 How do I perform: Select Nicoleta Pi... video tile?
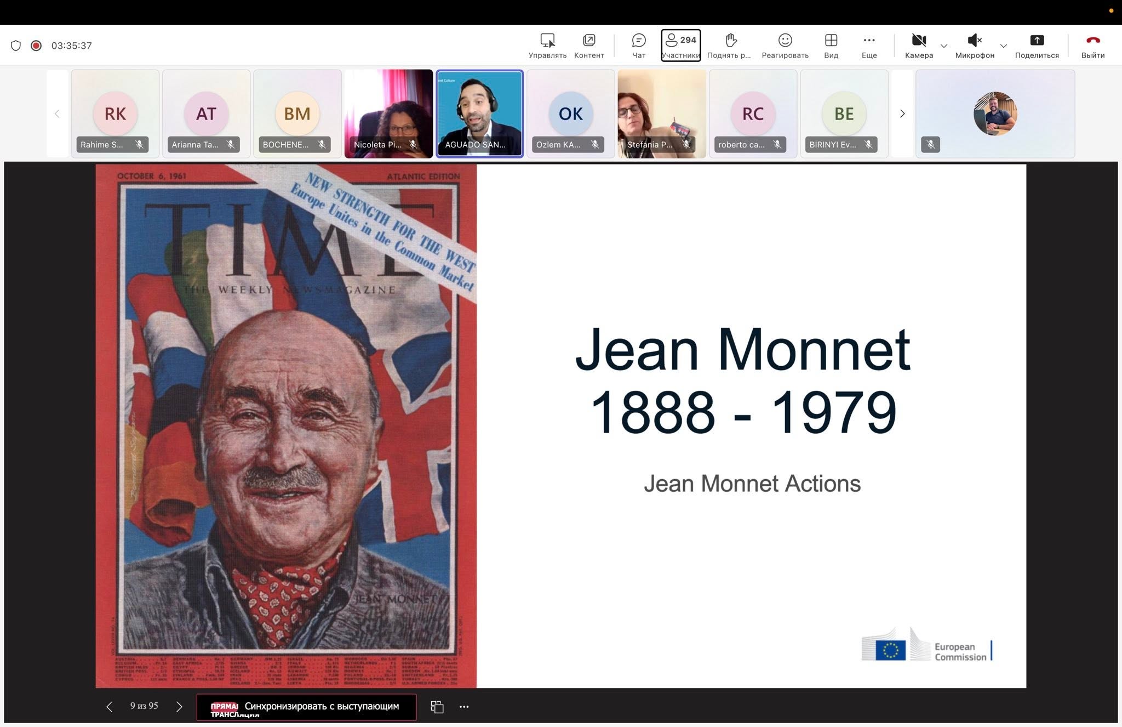[388, 113]
